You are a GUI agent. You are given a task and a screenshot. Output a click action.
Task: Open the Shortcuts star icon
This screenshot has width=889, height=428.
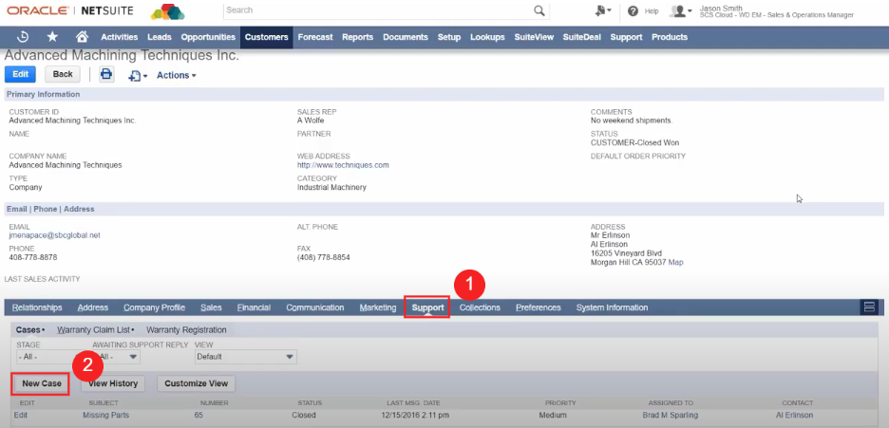click(52, 37)
